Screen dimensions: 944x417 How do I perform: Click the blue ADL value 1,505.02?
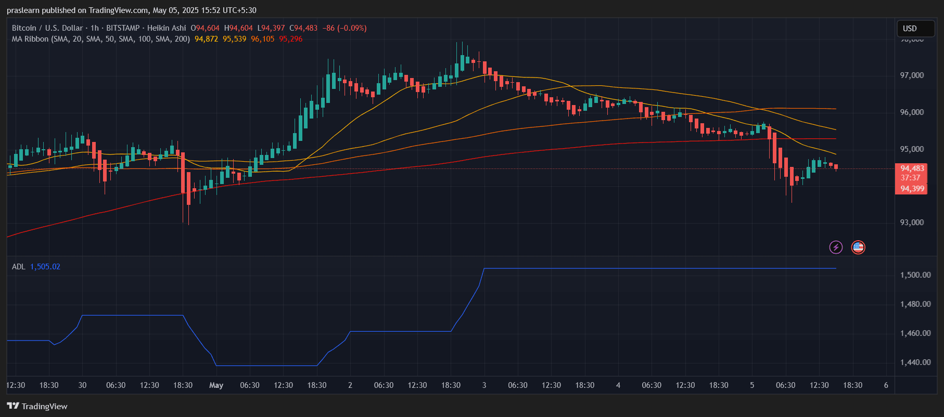(x=45, y=267)
